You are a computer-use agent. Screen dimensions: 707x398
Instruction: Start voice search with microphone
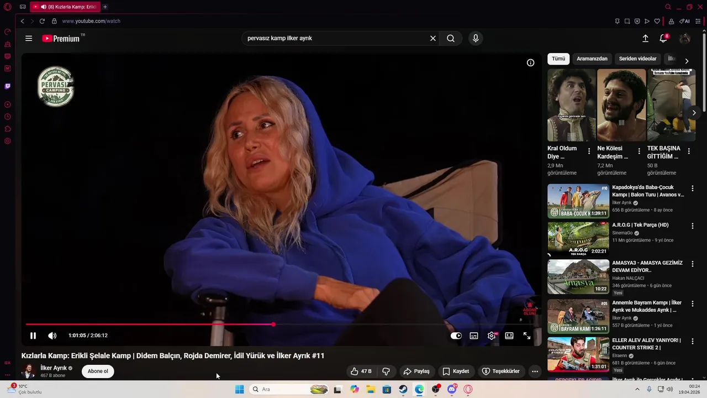(476, 39)
